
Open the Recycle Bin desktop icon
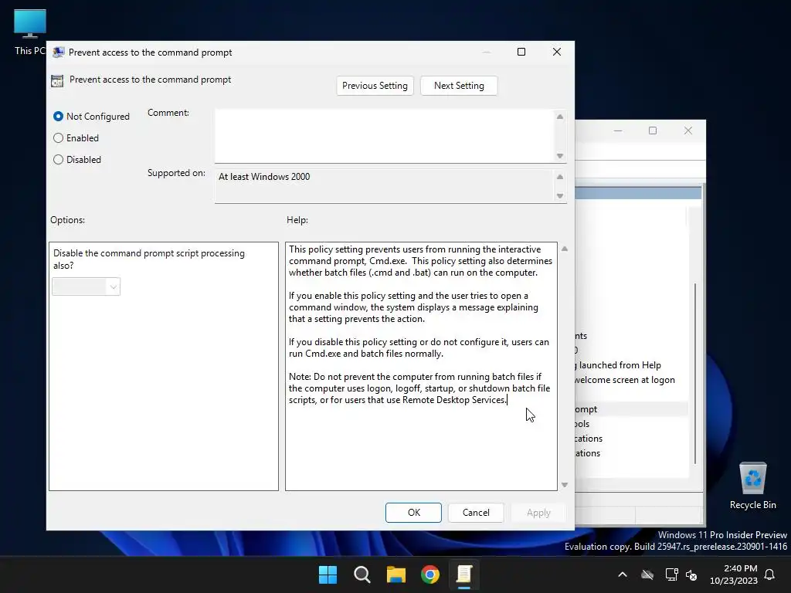pos(752,486)
